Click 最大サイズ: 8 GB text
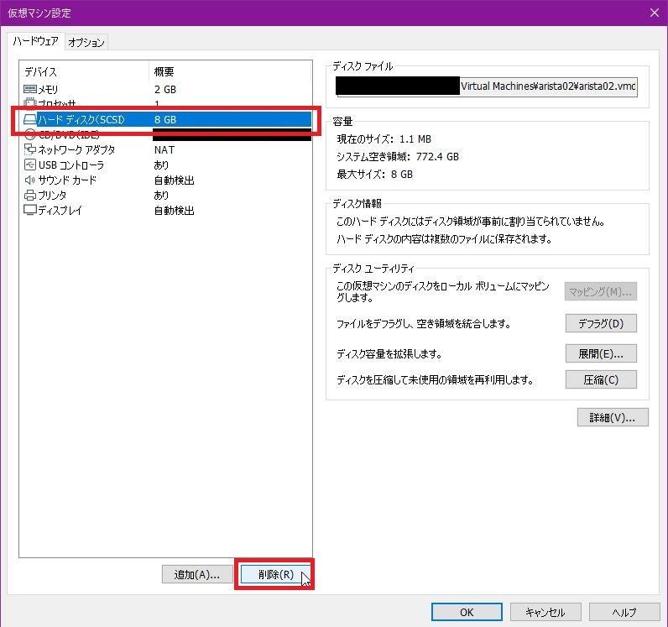This screenshot has width=668, height=627. [x=374, y=174]
